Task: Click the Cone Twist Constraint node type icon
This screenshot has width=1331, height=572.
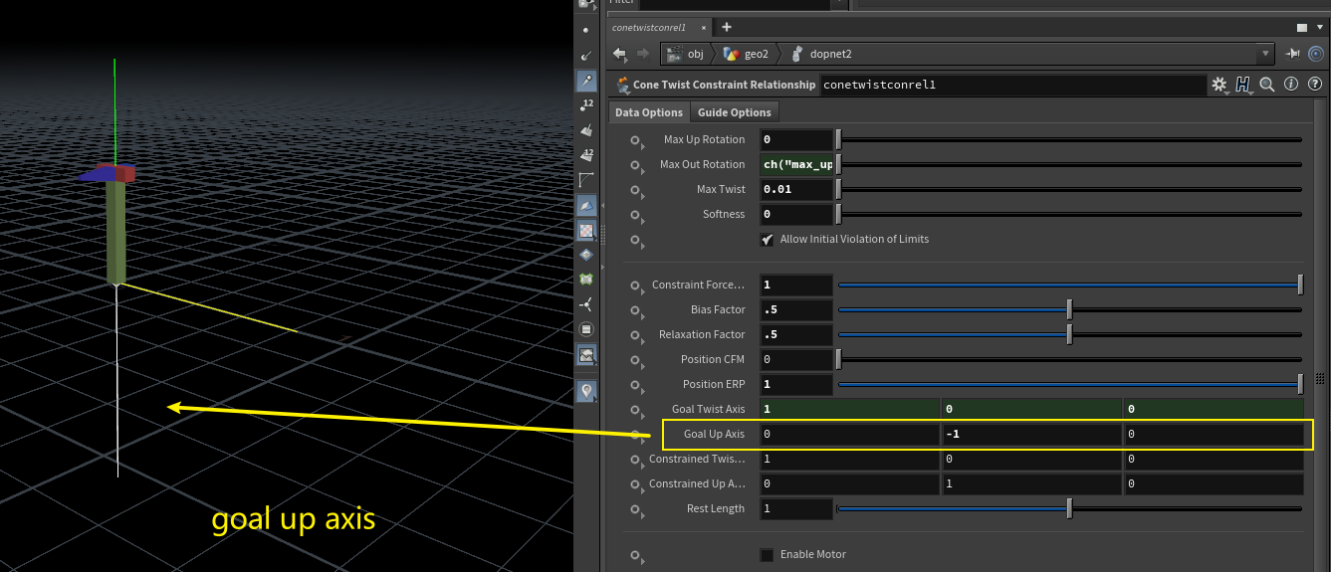Action: point(623,86)
